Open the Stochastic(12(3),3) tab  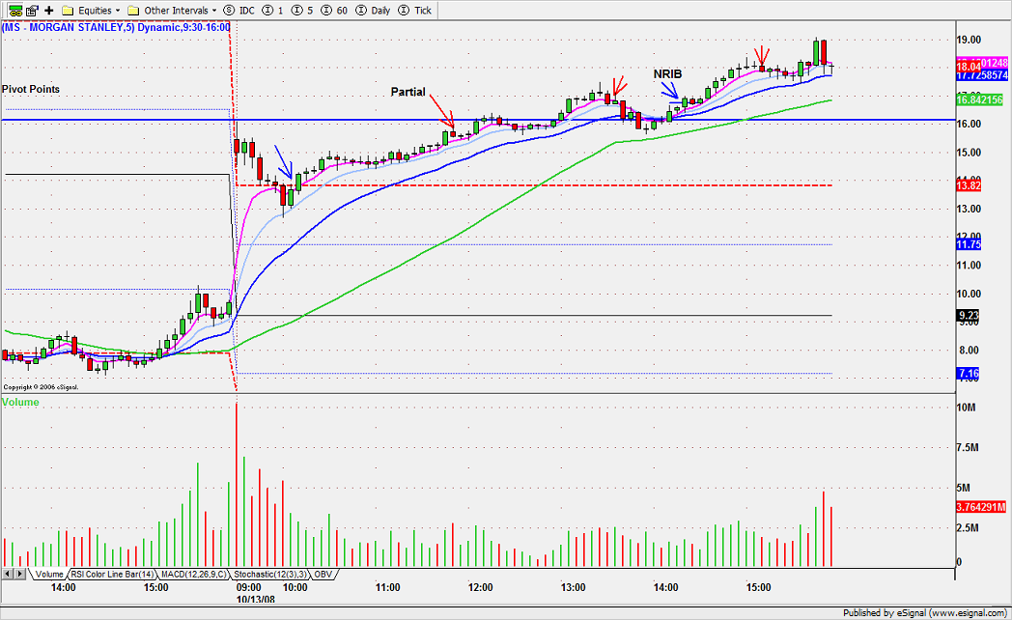click(270, 575)
